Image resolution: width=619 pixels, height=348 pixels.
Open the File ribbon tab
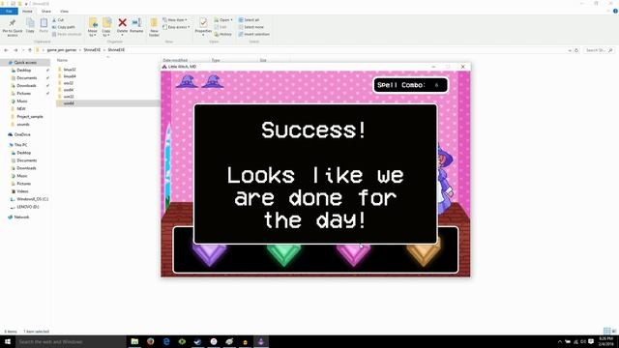tap(9, 11)
